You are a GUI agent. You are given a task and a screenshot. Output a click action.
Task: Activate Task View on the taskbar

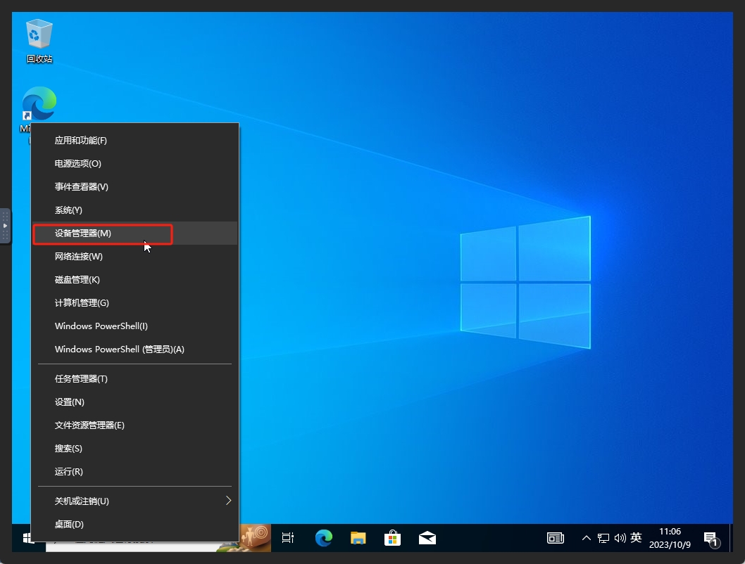coord(288,538)
